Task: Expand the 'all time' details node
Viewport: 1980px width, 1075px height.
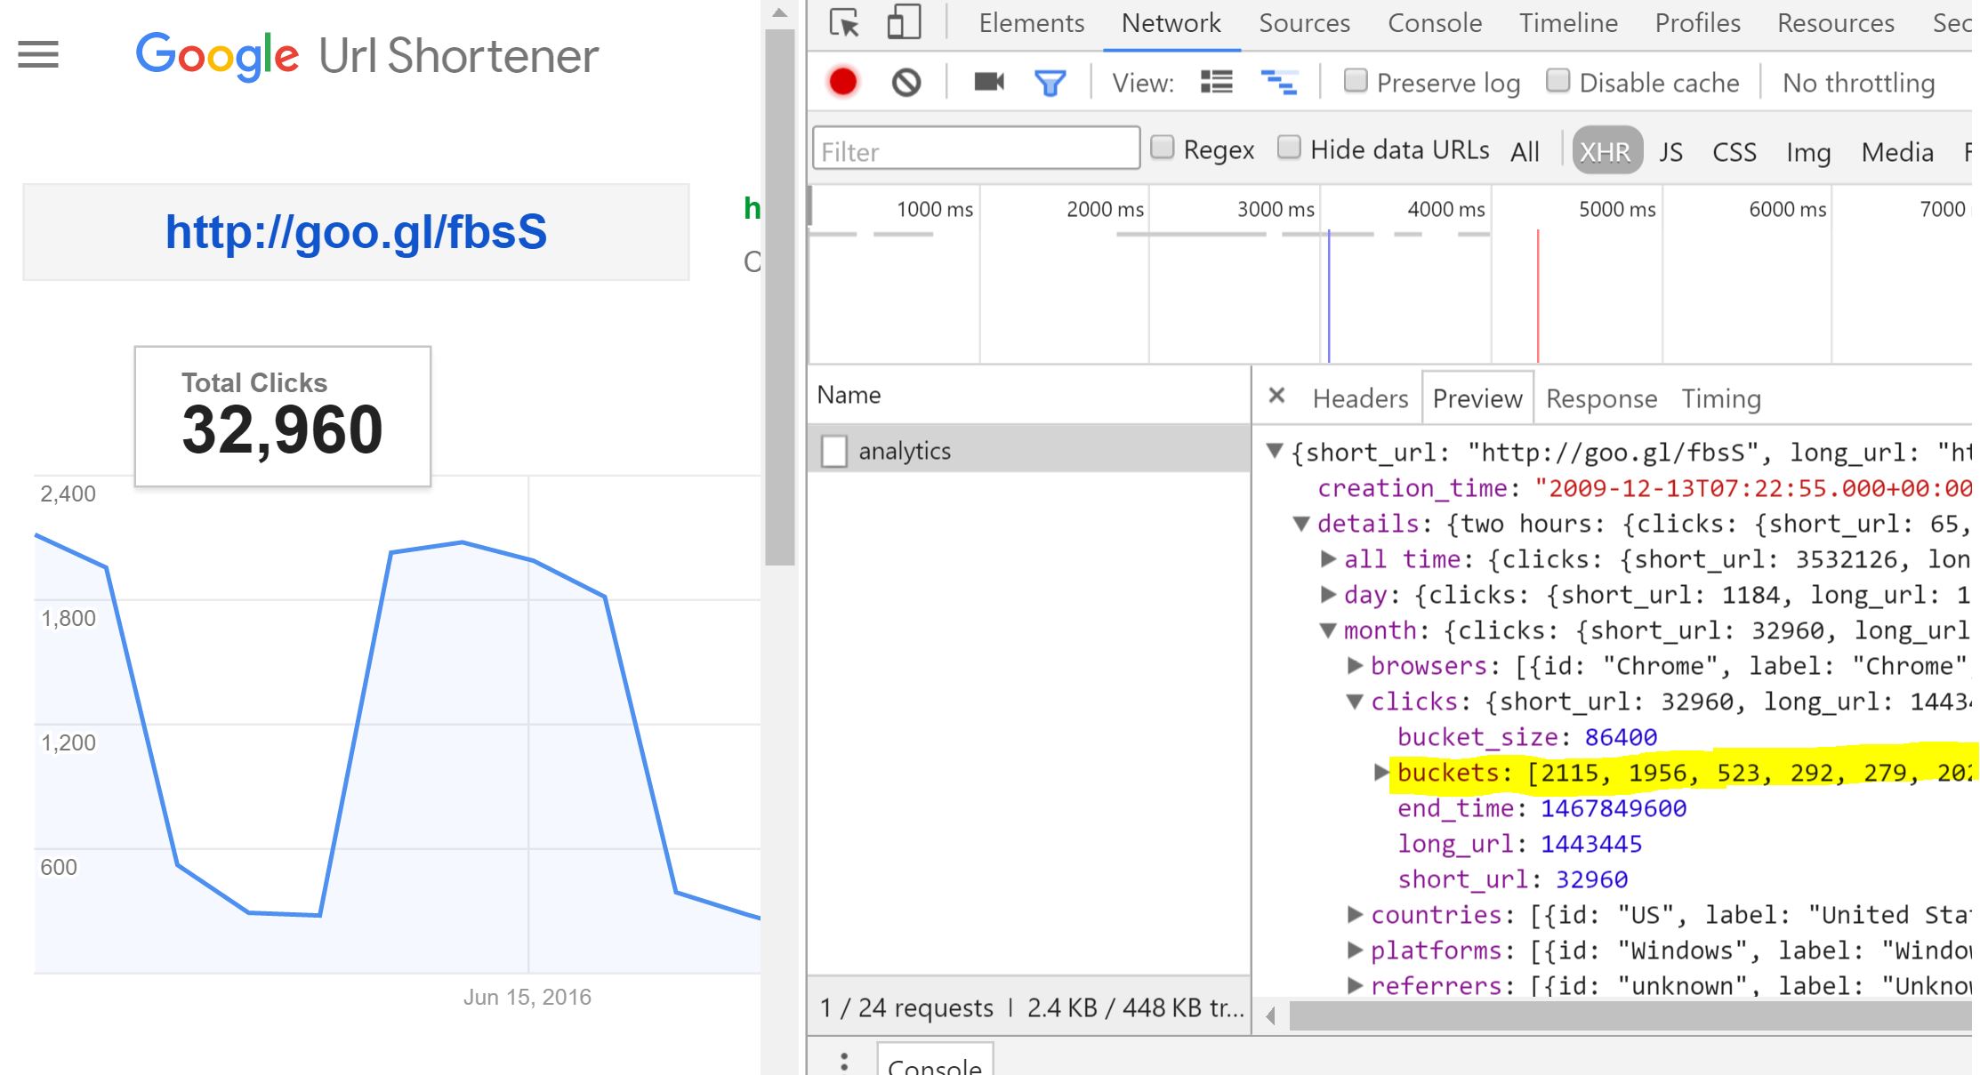Action: point(1327,558)
